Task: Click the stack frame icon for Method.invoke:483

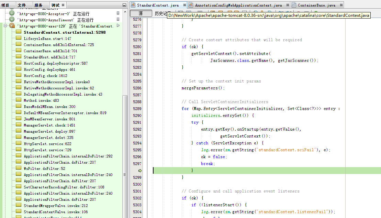Action: tap(19, 100)
